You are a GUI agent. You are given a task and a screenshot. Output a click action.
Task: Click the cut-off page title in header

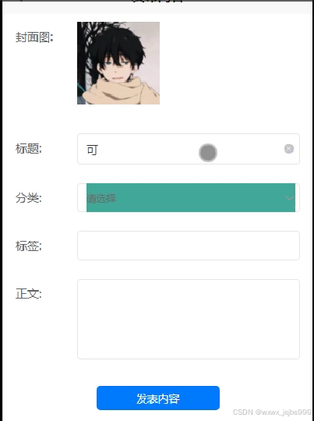pyautogui.click(x=158, y=2)
